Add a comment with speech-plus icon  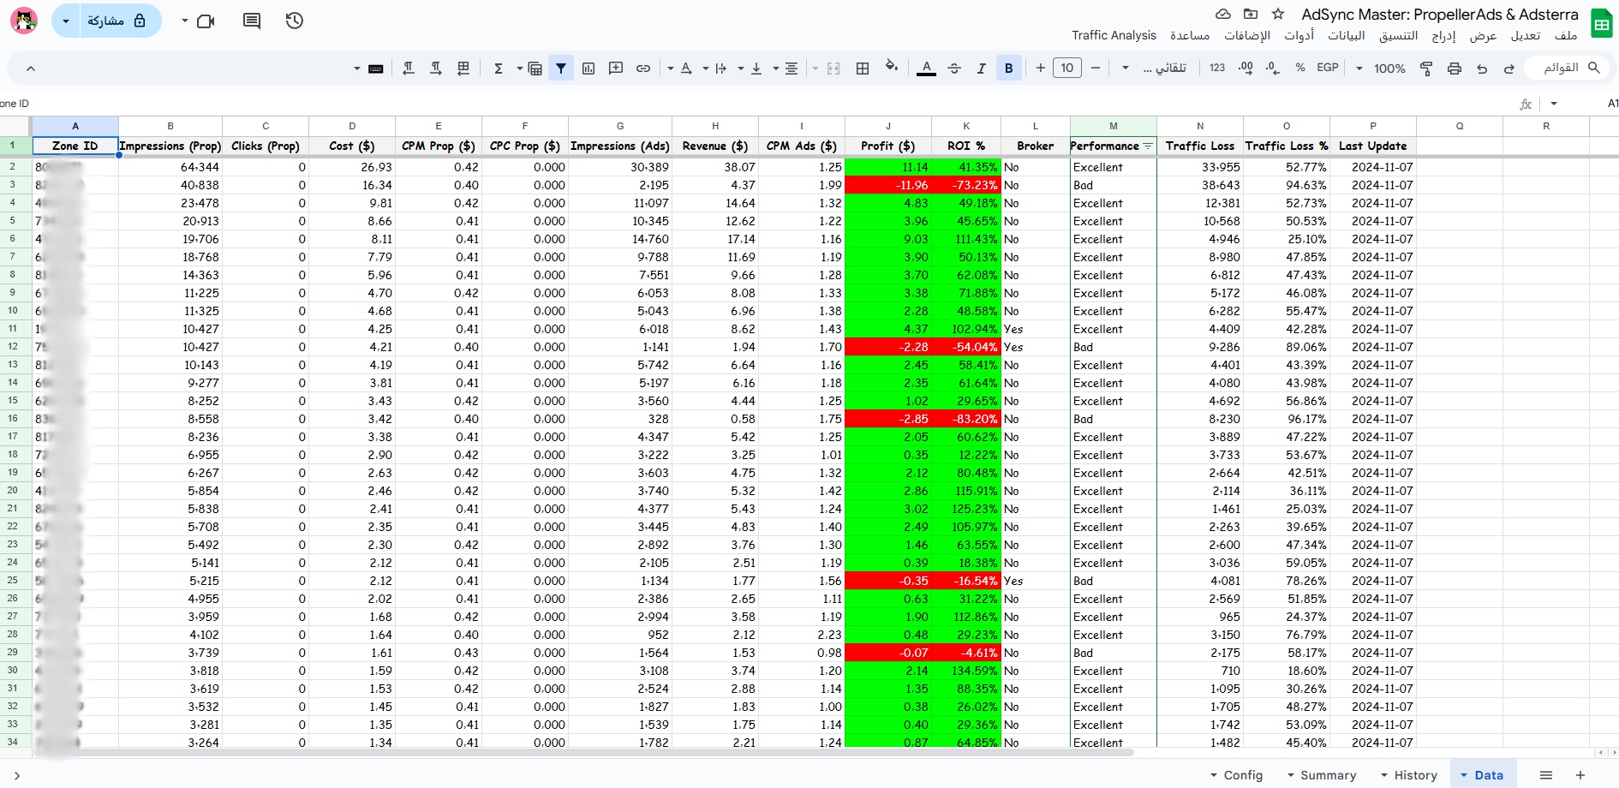coord(616,69)
